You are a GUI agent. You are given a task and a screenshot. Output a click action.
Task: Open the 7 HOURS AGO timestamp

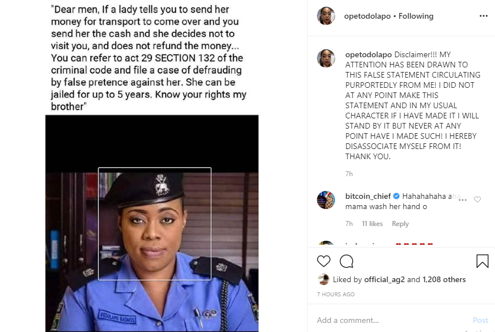pos(336,294)
